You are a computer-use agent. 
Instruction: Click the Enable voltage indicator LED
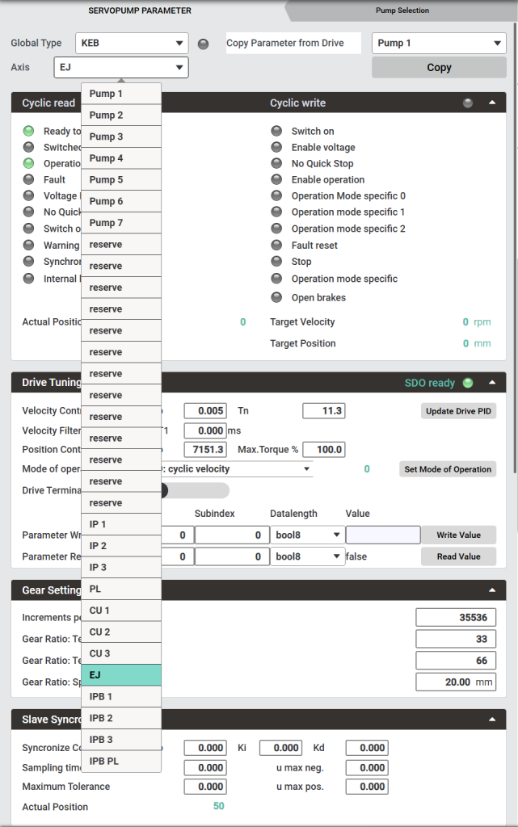[277, 148]
